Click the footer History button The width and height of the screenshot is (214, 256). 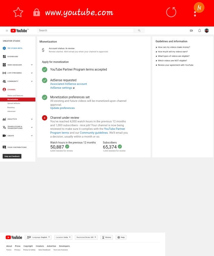pyautogui.click(x=106, y=237)
